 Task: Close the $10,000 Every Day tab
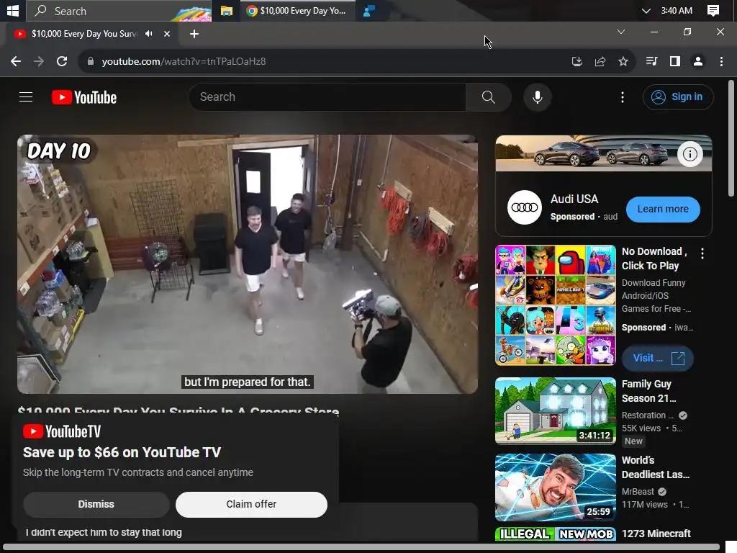pyautogui.click(x=167, y=34)
